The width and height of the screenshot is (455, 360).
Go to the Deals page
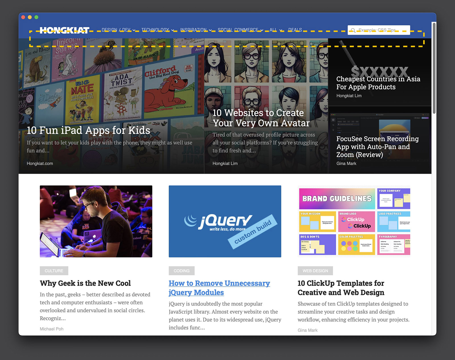point(295,30)
